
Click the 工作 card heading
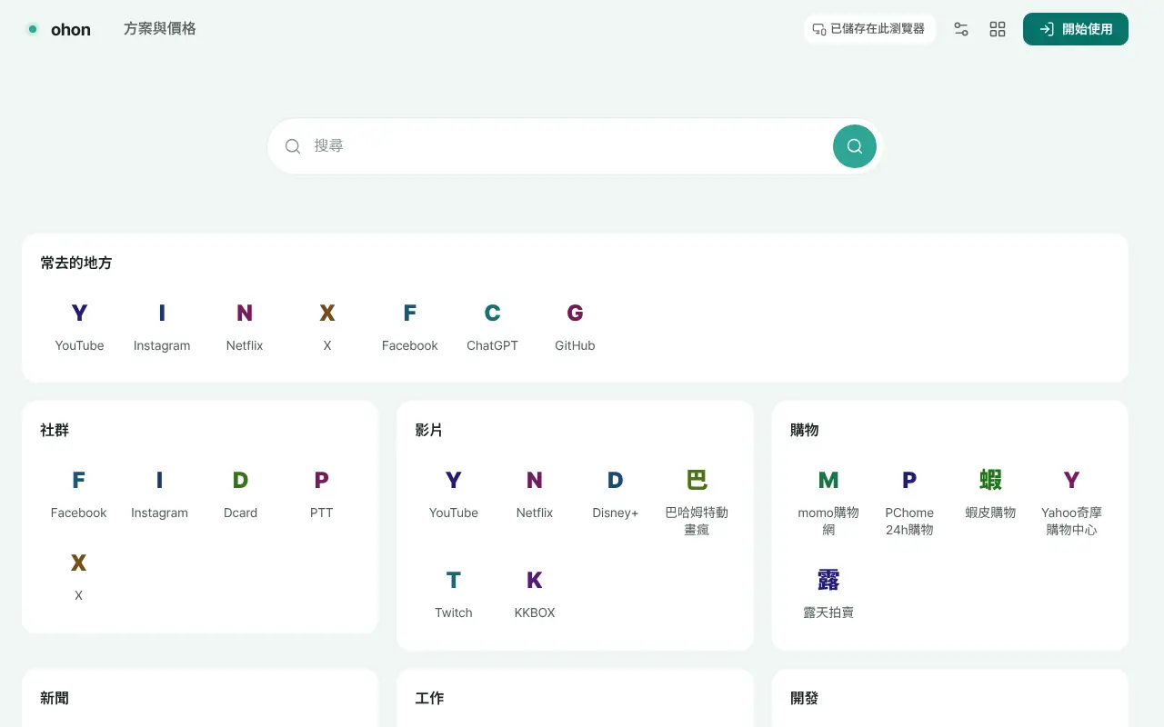[x=429, y=698]
